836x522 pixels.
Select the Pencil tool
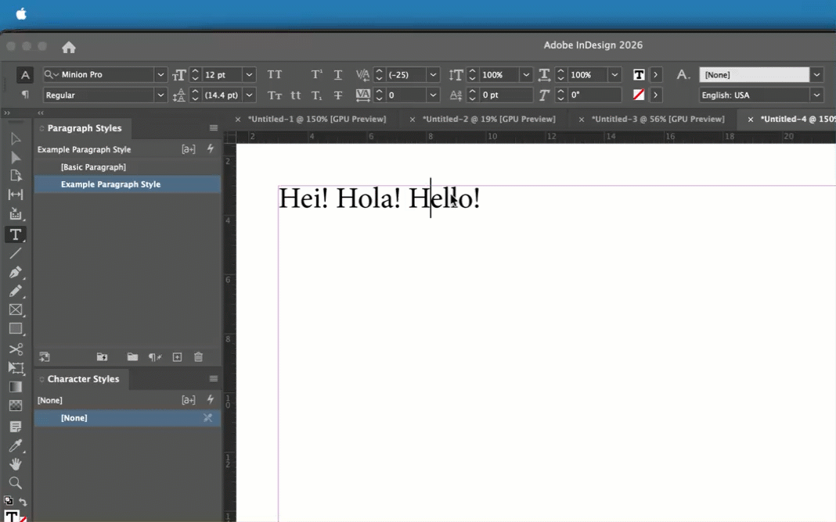tap(16, 291)
